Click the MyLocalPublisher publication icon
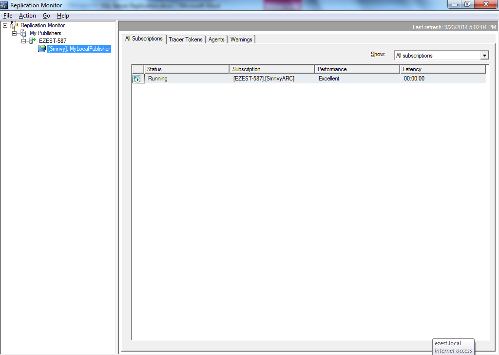This screenshot has width=499, height=355. point(42,48)
